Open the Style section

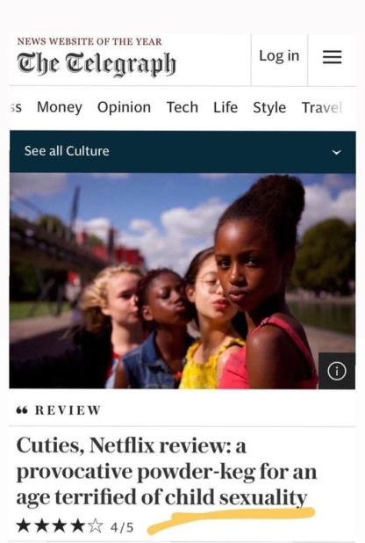269,107
